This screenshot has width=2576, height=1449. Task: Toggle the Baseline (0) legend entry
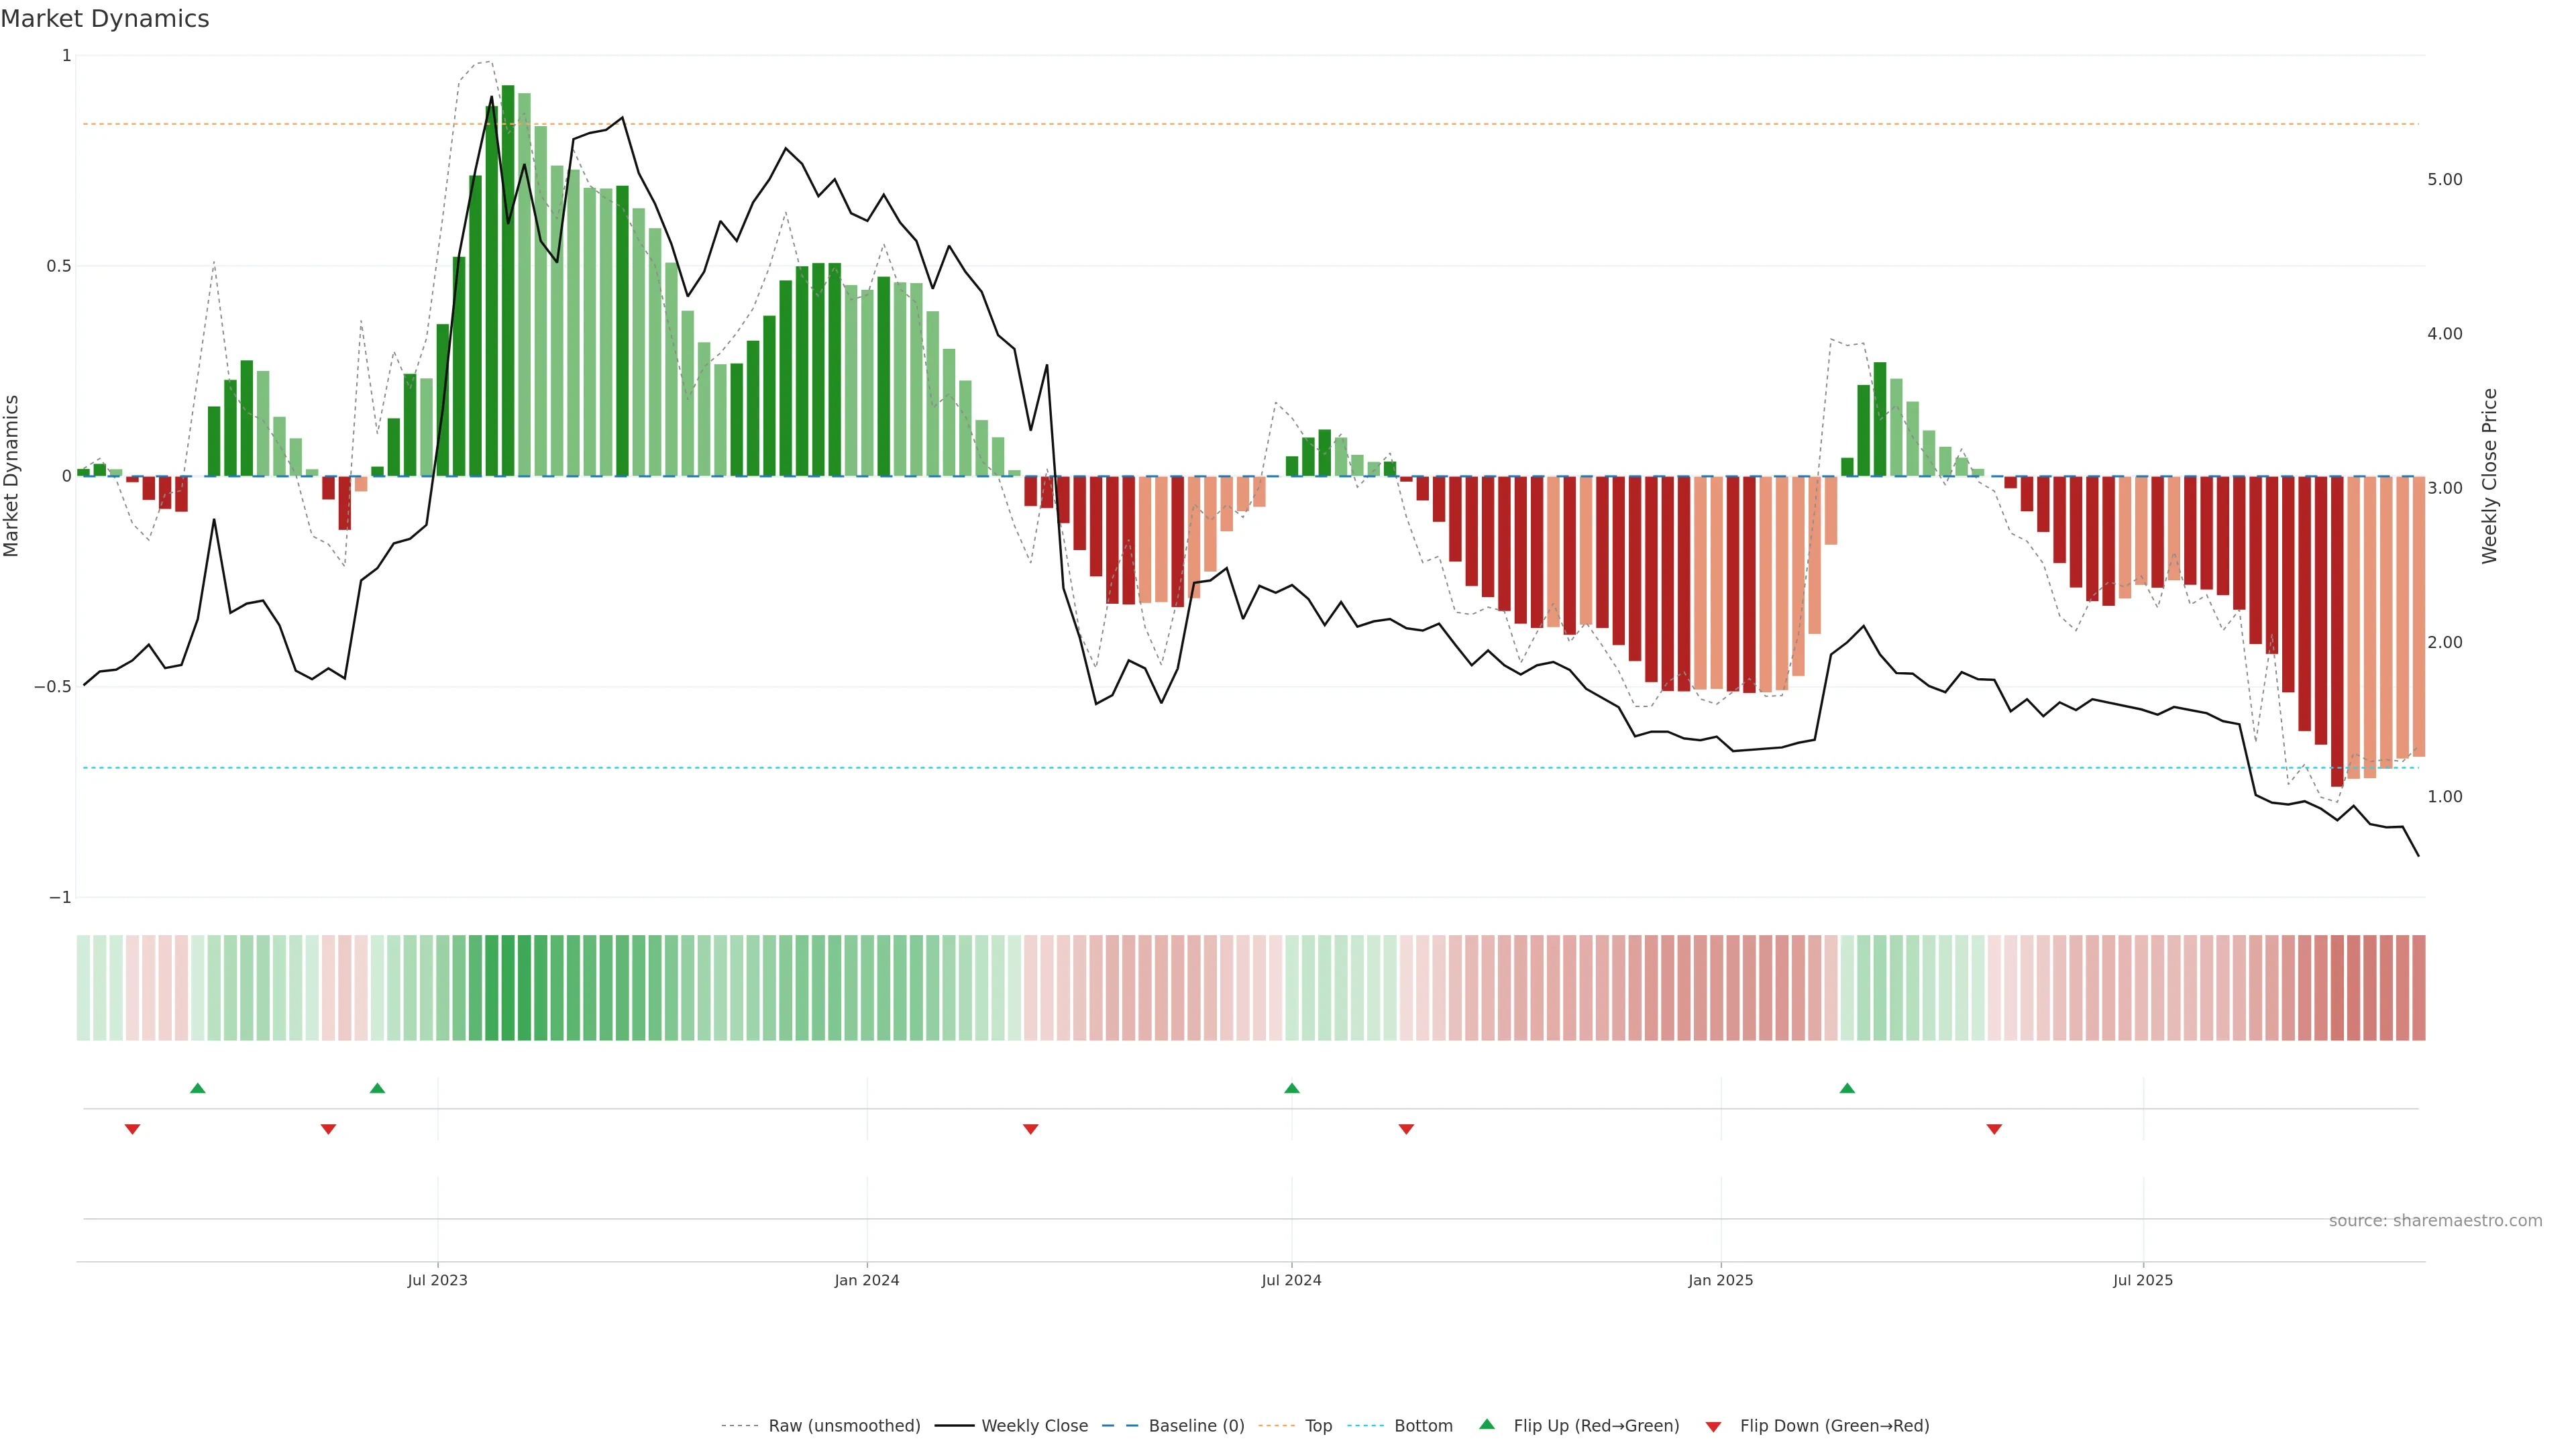[x=1196, y=1426]
